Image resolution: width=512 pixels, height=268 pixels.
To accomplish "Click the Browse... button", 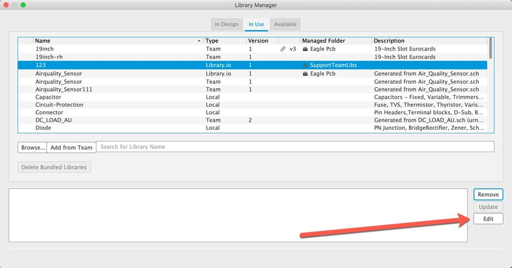I will coord(32,147).
